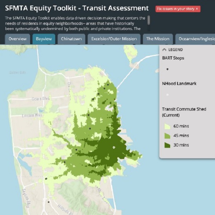The height and width of the screenshot is (215, 215).
Task: Click the NHood Landmark dot symbol in legend
Action: point(167,95)
